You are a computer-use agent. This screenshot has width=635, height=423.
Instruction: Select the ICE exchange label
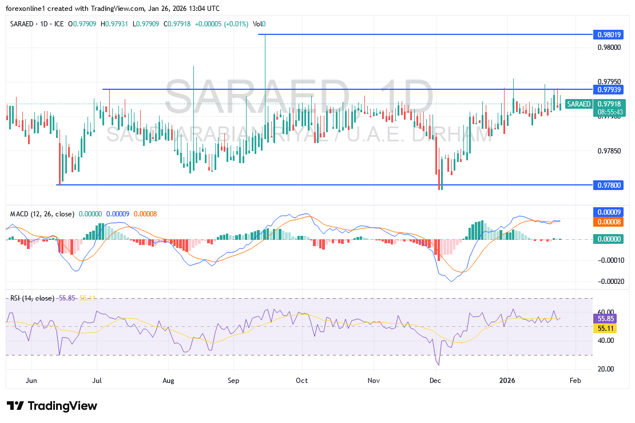61,24
